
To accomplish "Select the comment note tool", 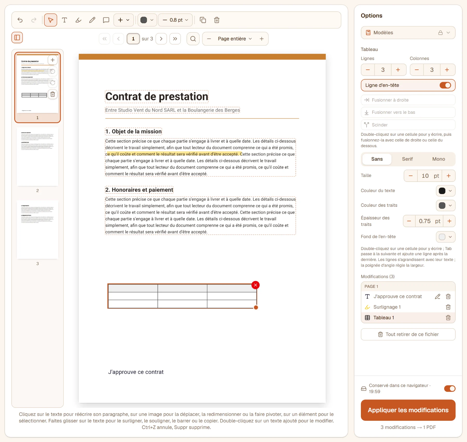I will tap(106, 20).
